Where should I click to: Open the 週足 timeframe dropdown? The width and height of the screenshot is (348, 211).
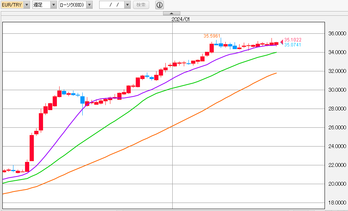[44, 5]
